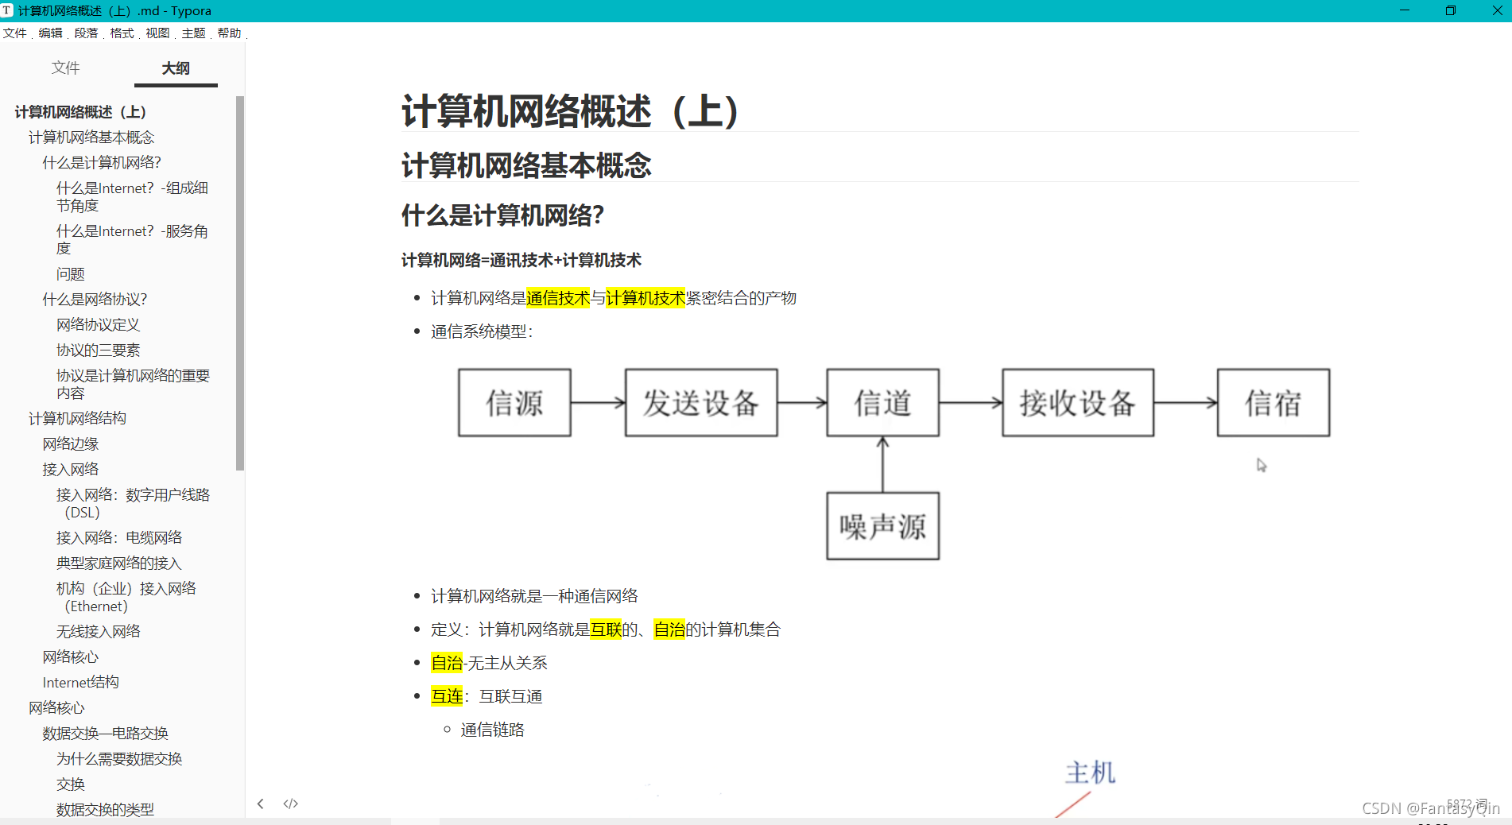The image size is (1512, 825).
Task: Go to outline item 什么是计算机网络?
Action: pyautogui.click(x=102, y=163)
